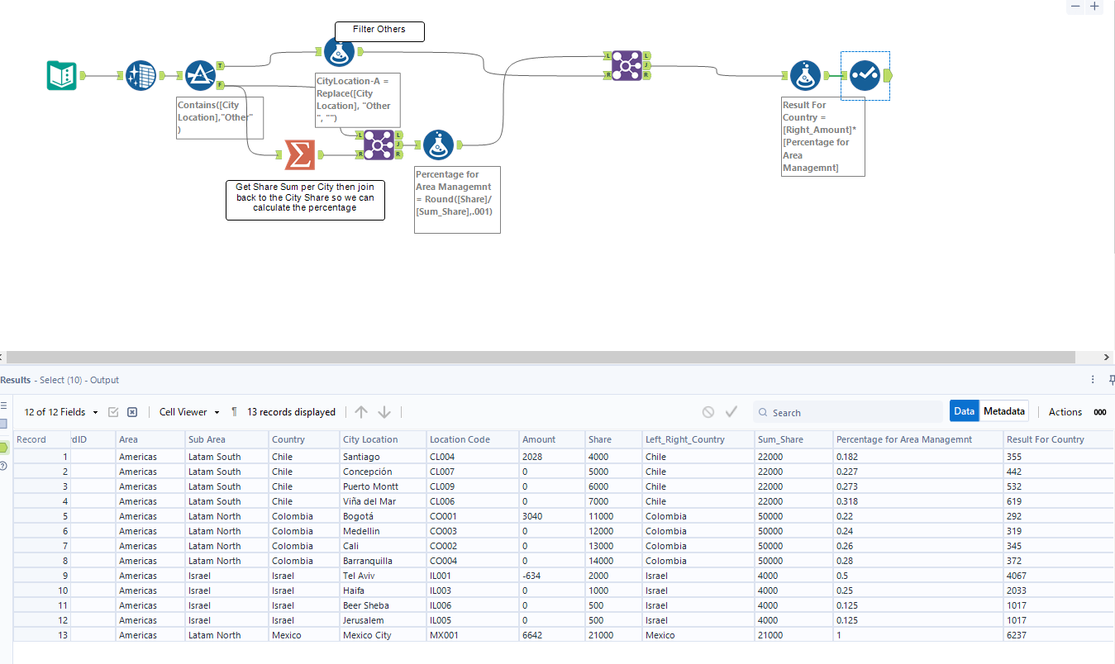
Task: Select the orange Summarize tool
Action: [300, 153]
